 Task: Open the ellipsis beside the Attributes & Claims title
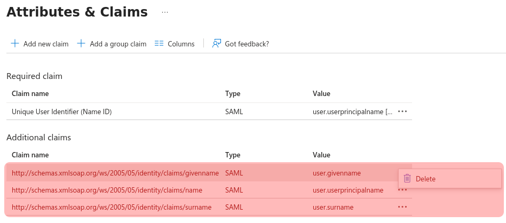[165, 12]
